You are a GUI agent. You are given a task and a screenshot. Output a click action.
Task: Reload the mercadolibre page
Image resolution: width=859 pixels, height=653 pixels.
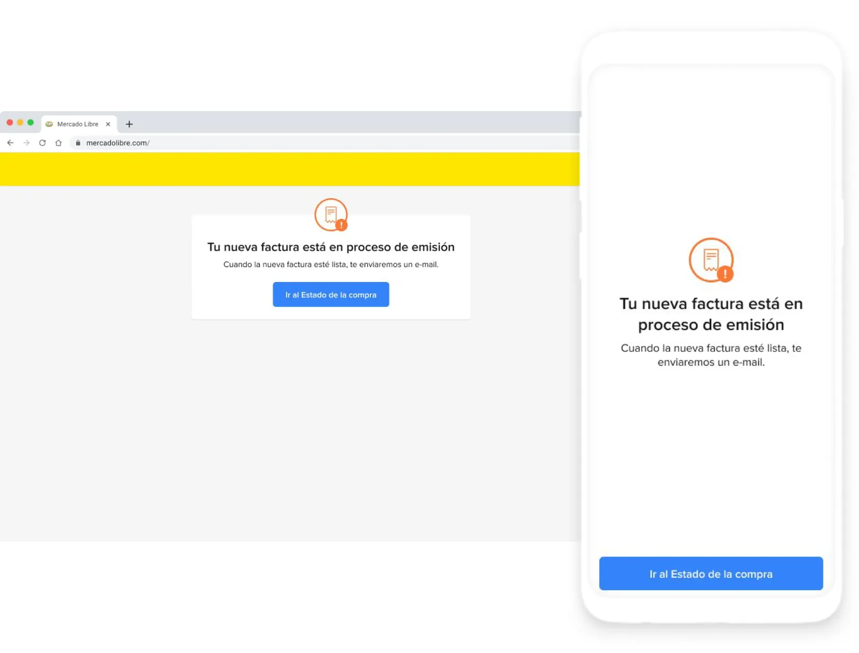coord(42,143)
